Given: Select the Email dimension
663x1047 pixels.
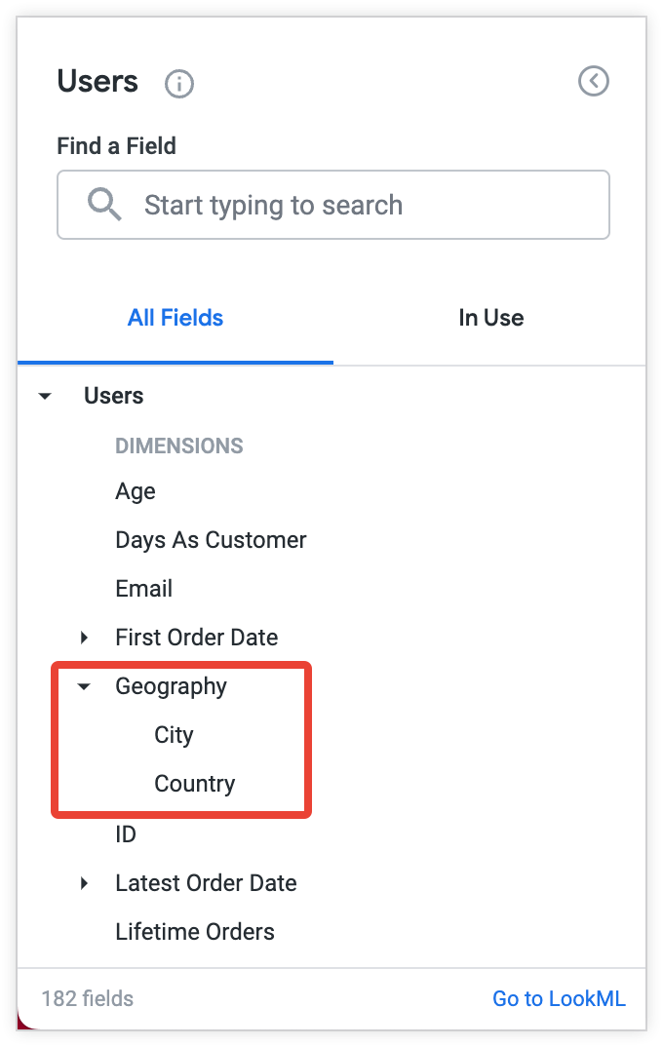Looking at the screenshot, I should tap(143, 589).
